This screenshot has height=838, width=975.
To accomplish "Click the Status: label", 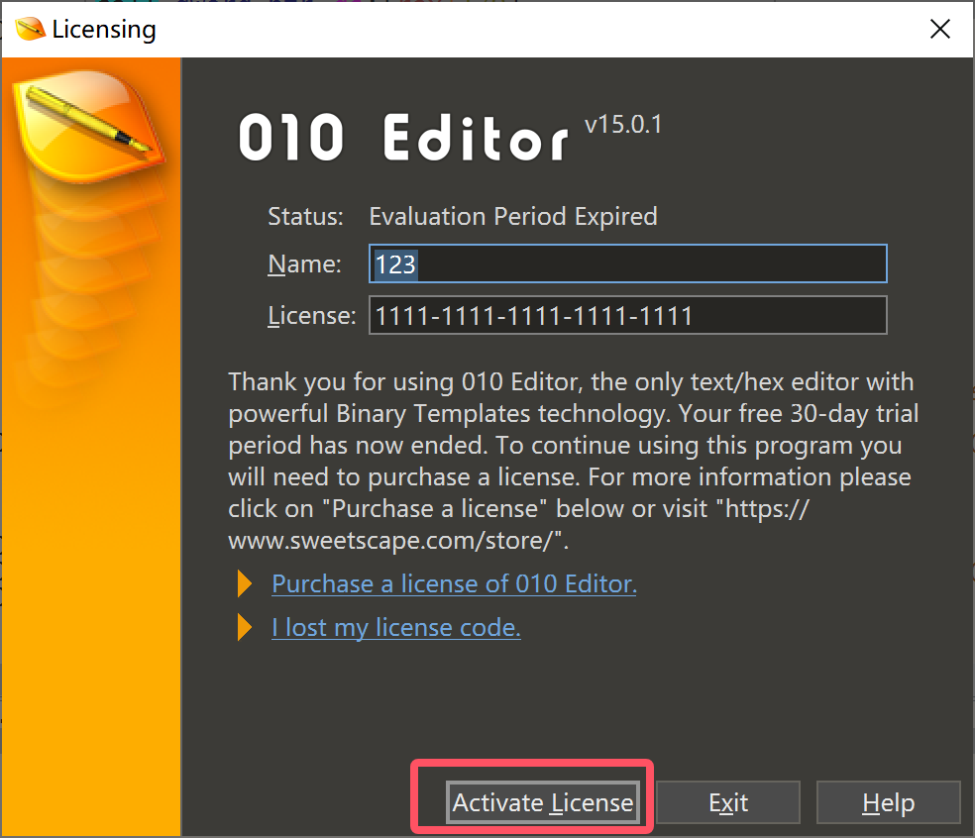I will [x=305, y=216].
